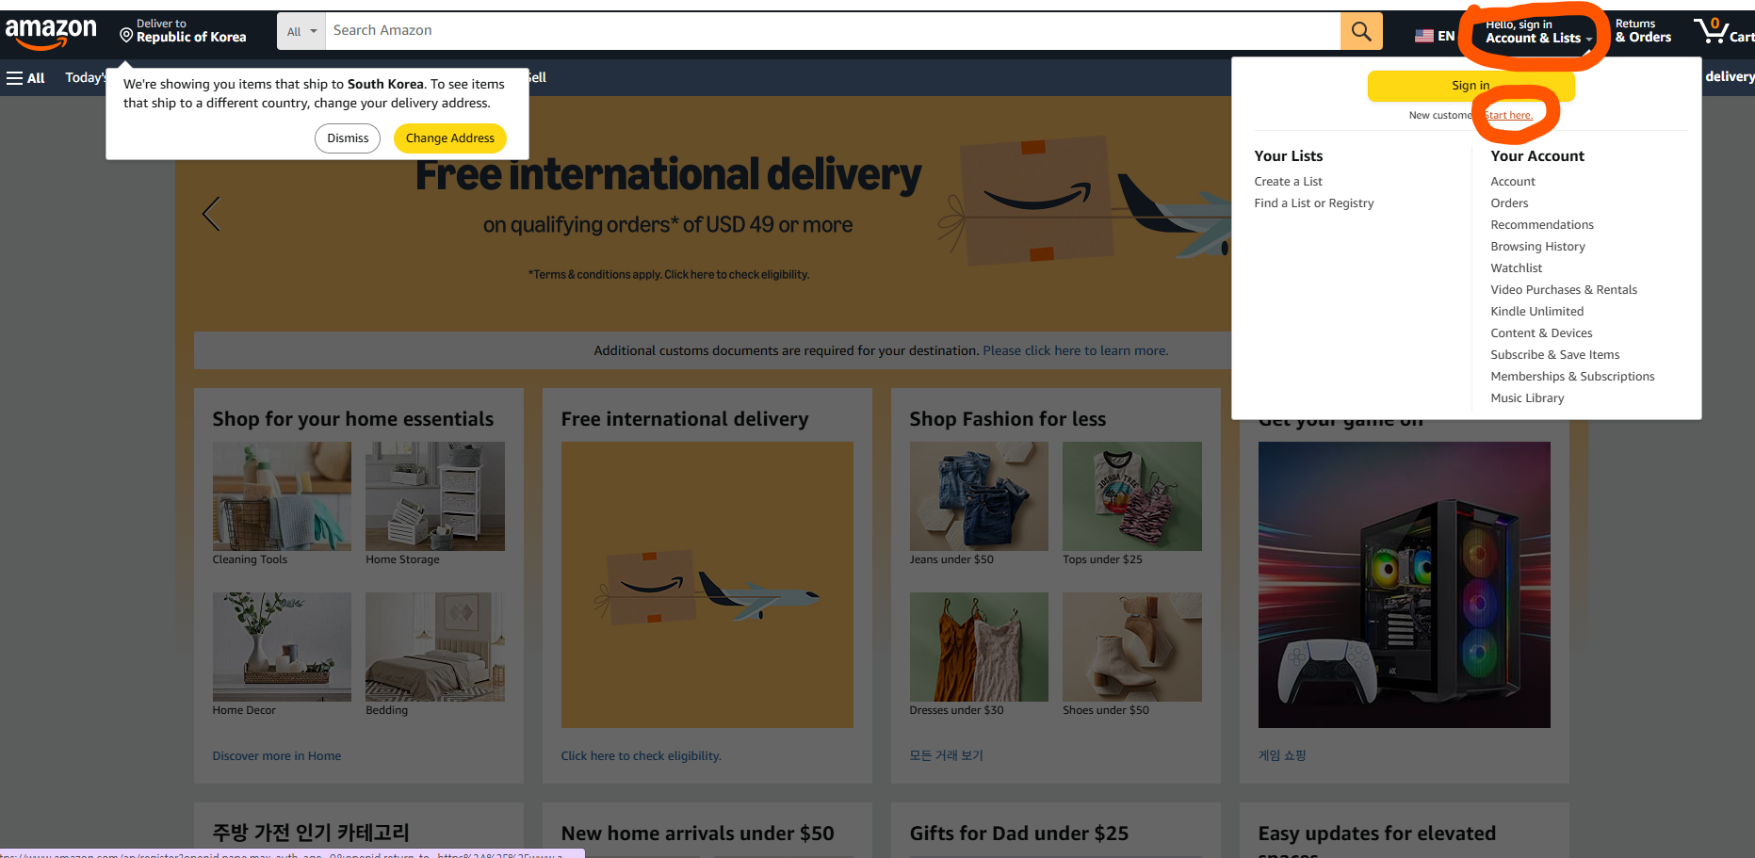1755x858 pixels.
Task: Click the Change Address button
Action: click(x=450, y=138)
